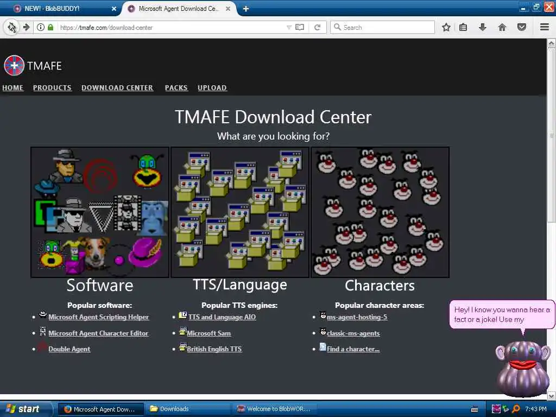The height and width of the screenshot is (417, 556).
Task: Follow the classic-ms-agents link
Action: (x=353, y=333)
